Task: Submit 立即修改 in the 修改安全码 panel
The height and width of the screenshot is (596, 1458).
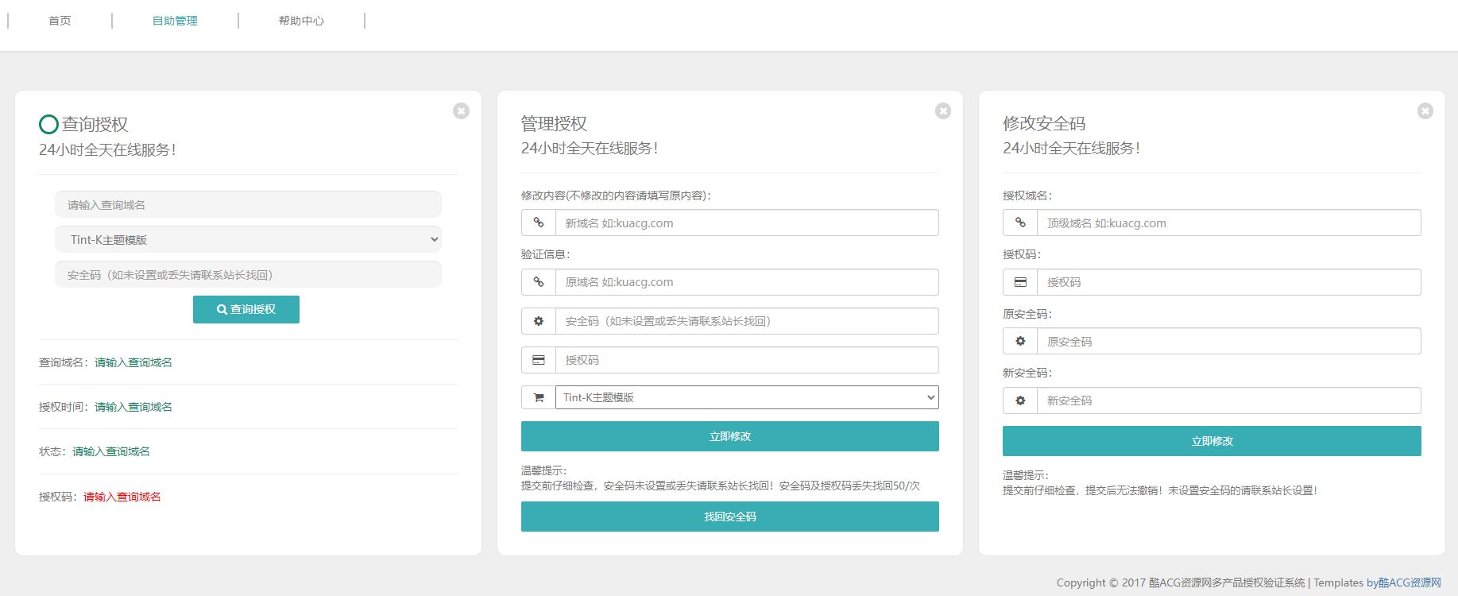Action: pyautogui.click(x=1212, y=441)
